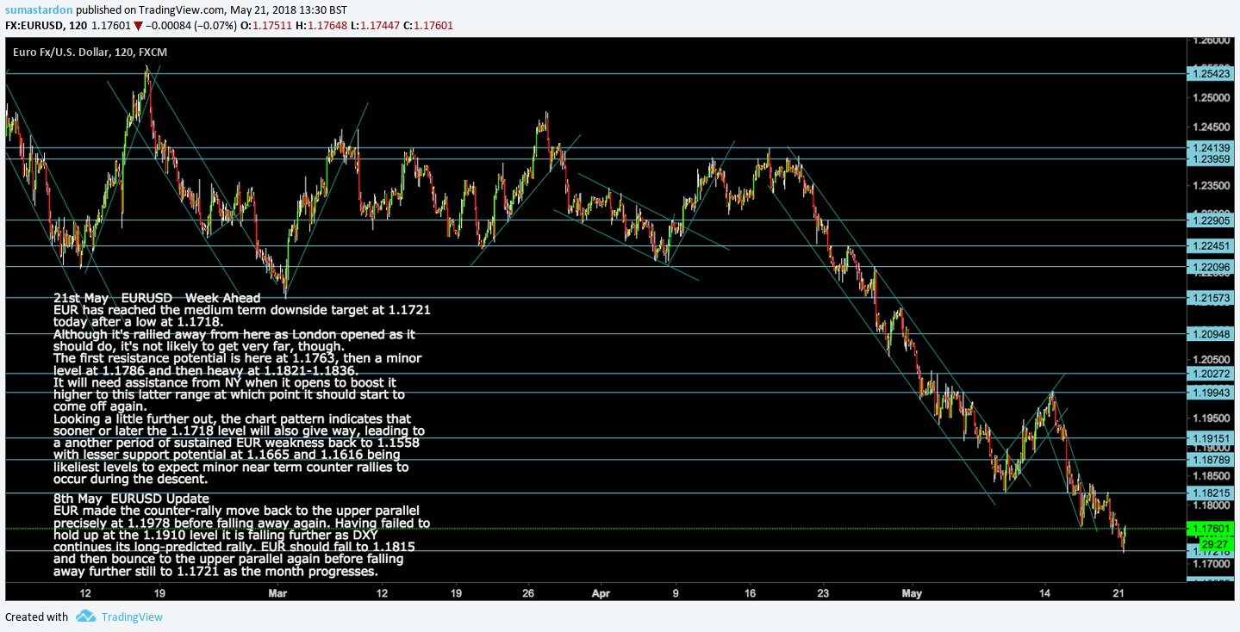1240x632 pixels.
Task: Select the 1.23959 price level label
Action: coord(1211,159)
